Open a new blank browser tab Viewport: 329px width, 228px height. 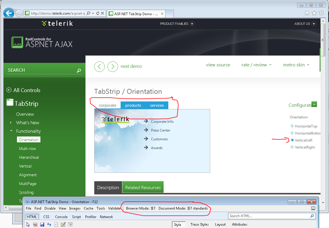click(x=169, y=14)
